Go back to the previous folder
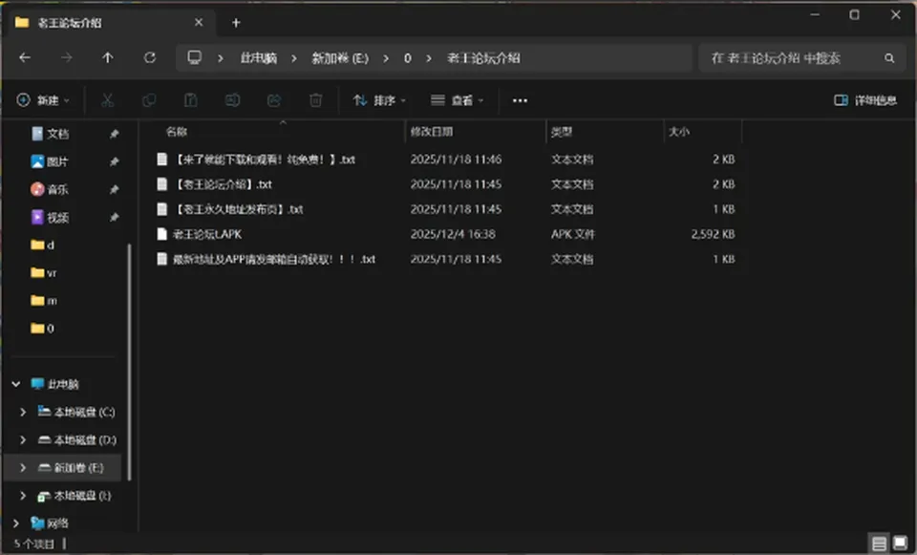 click(25, 58)
